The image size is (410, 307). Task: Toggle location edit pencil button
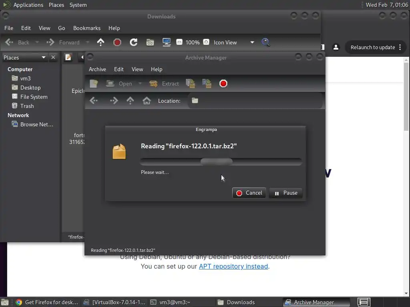(68, 57)
